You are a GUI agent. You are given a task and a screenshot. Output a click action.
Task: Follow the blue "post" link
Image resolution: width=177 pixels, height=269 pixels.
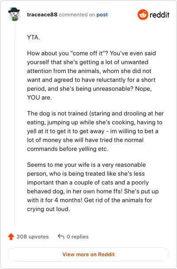102,15
